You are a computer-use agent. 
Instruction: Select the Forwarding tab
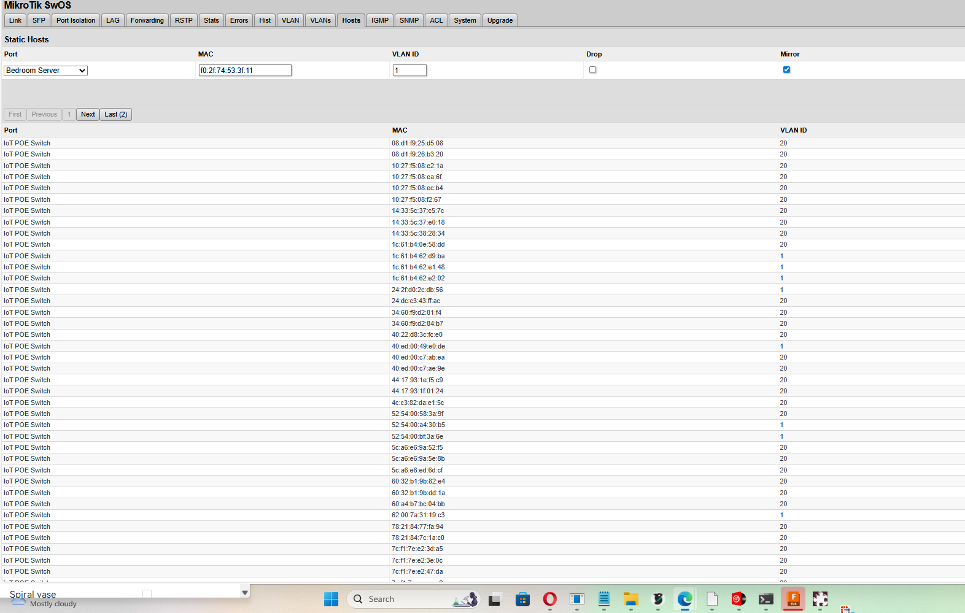tap(147, 20)
